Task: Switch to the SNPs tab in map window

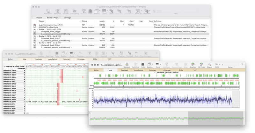Action: (181, 70)
